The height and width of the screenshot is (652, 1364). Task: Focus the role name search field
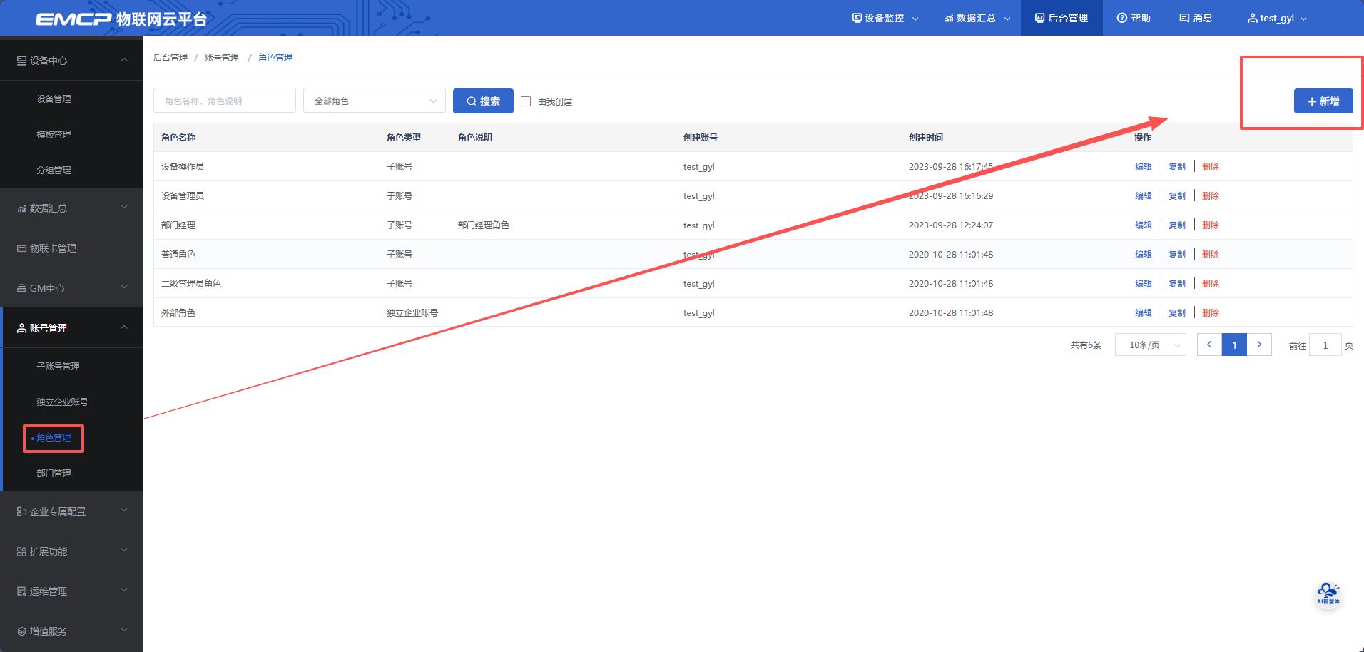(225, 101)
